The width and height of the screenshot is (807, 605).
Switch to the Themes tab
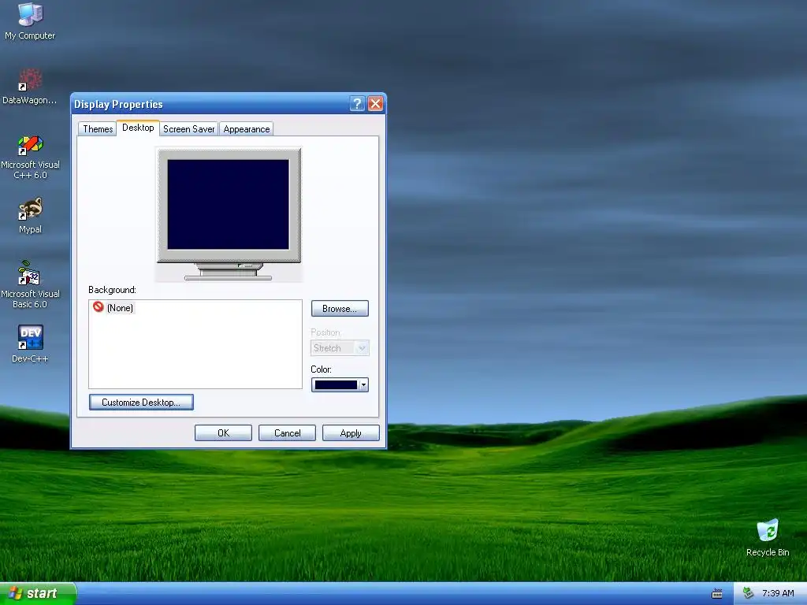point(98,129)
